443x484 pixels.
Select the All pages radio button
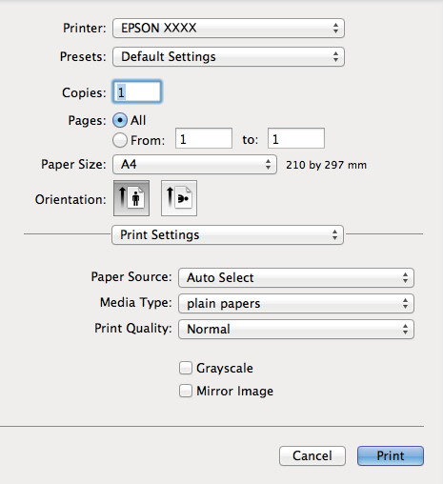click(120, 120)
